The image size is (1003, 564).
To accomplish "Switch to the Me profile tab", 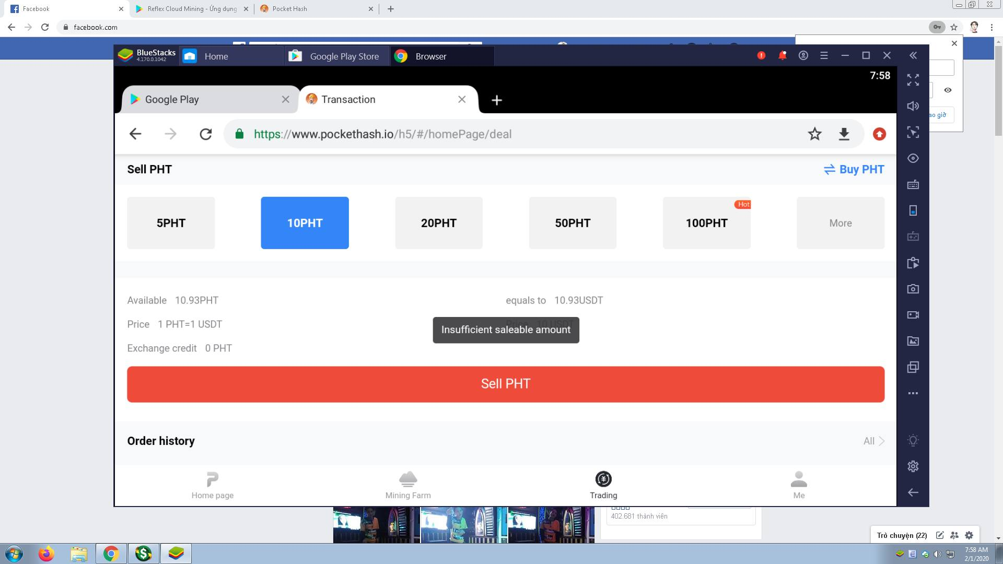I will pos(798,485).
